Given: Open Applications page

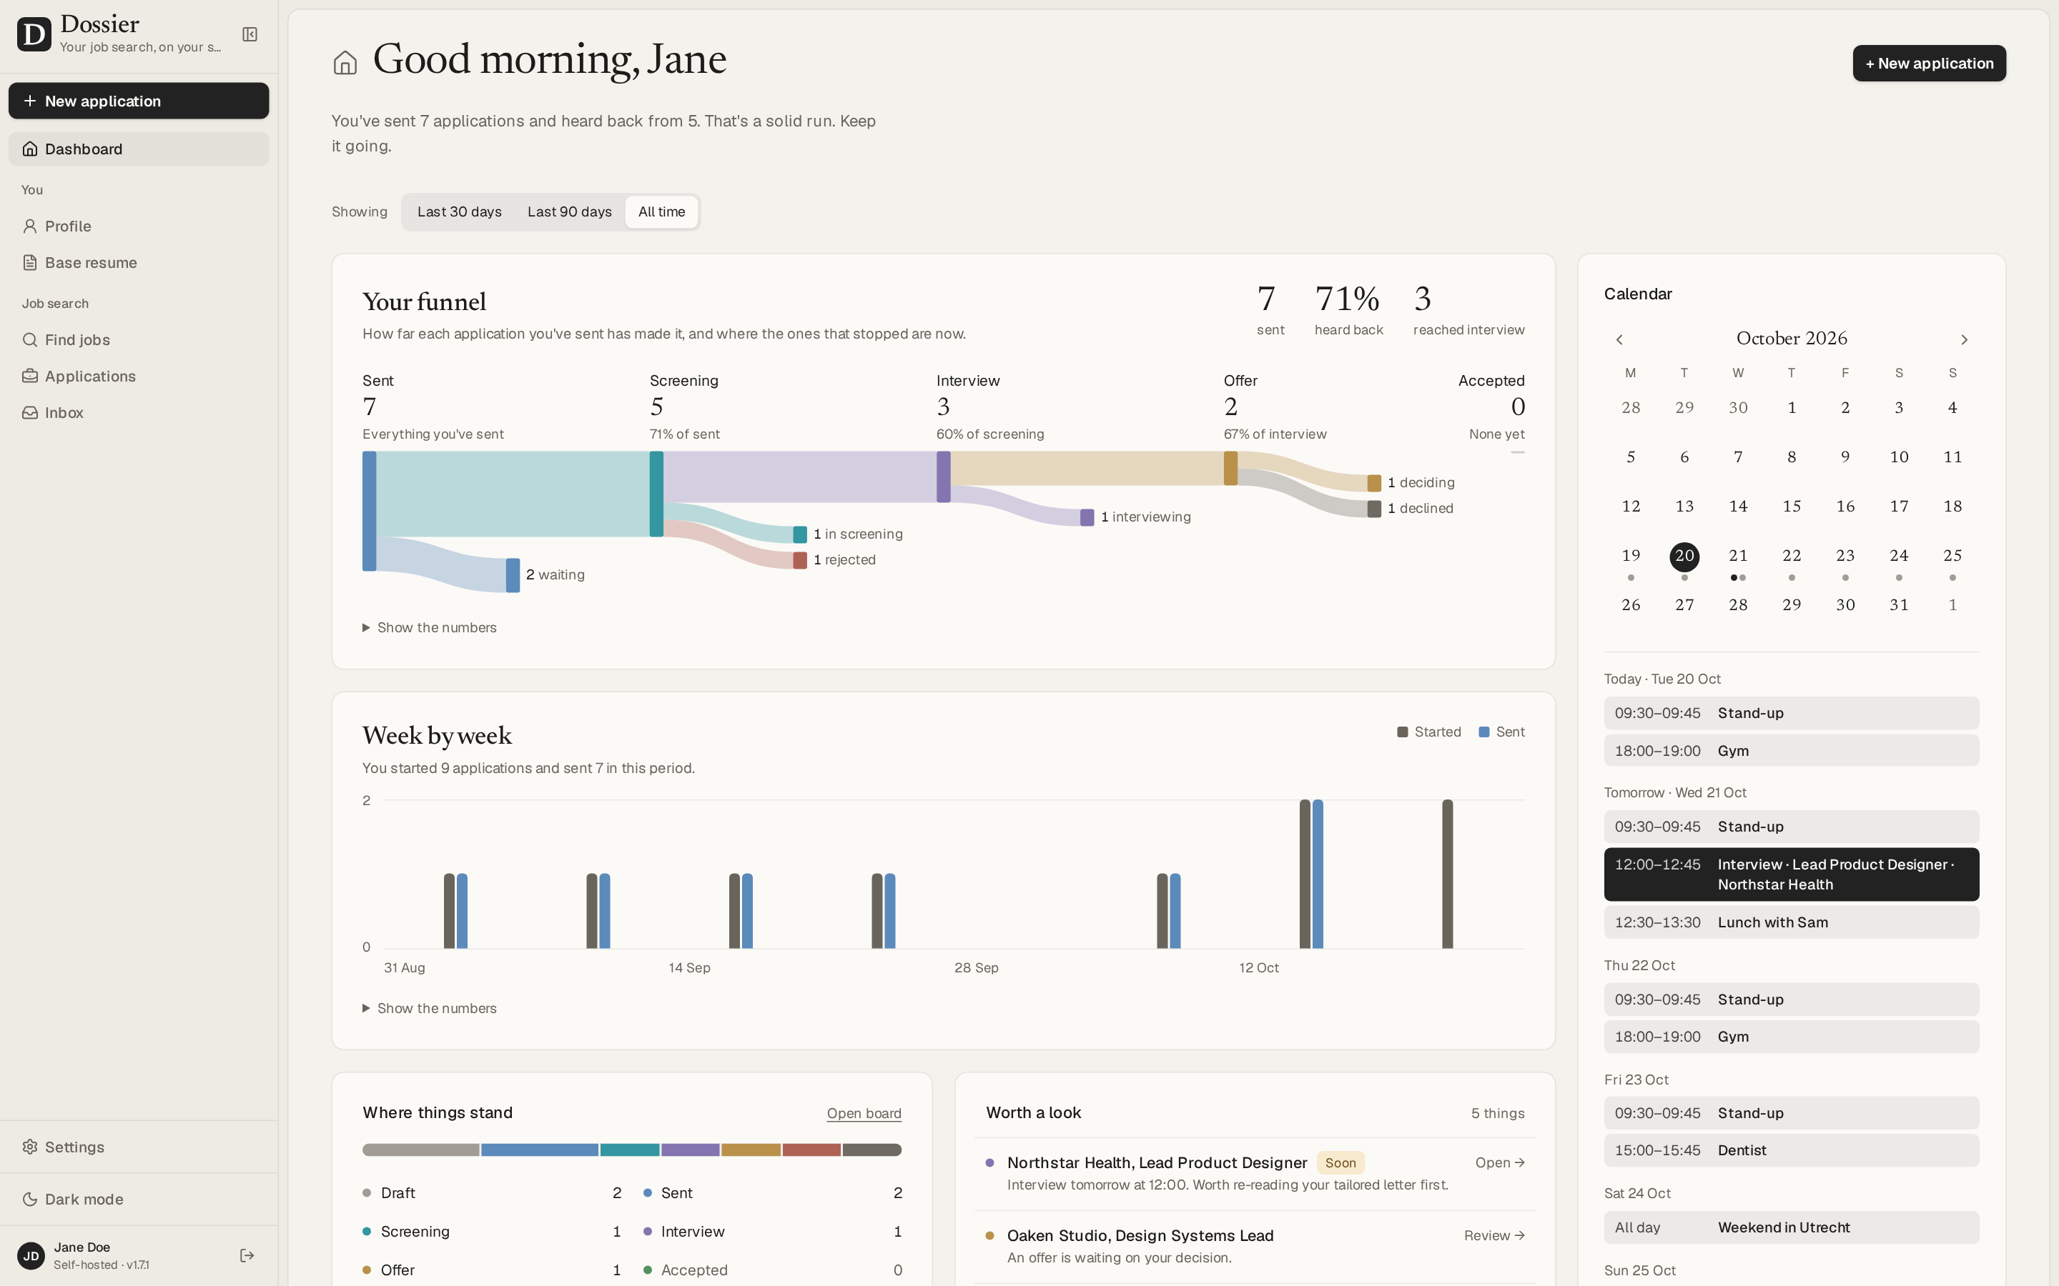Looking at the screenshot, I should [139, 376].
